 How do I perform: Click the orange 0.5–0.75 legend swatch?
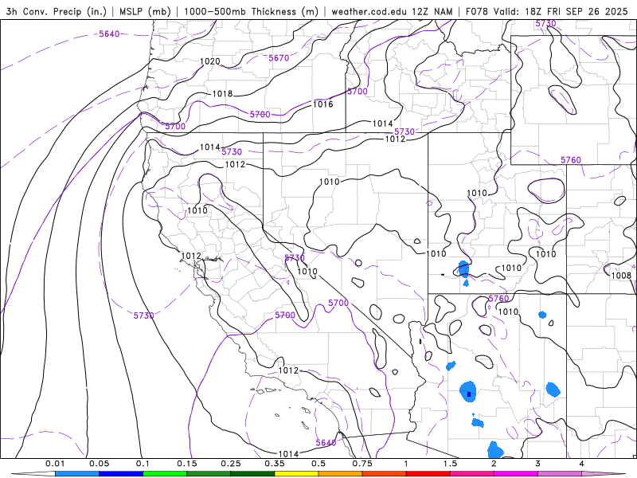pyautogui.click(x=341, y=474)
